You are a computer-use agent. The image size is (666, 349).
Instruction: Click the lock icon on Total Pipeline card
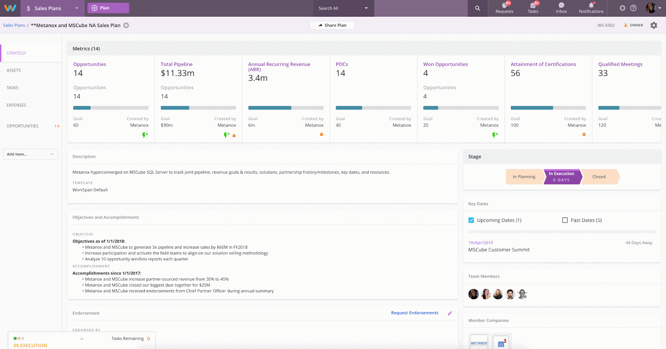tap(234, 135)
